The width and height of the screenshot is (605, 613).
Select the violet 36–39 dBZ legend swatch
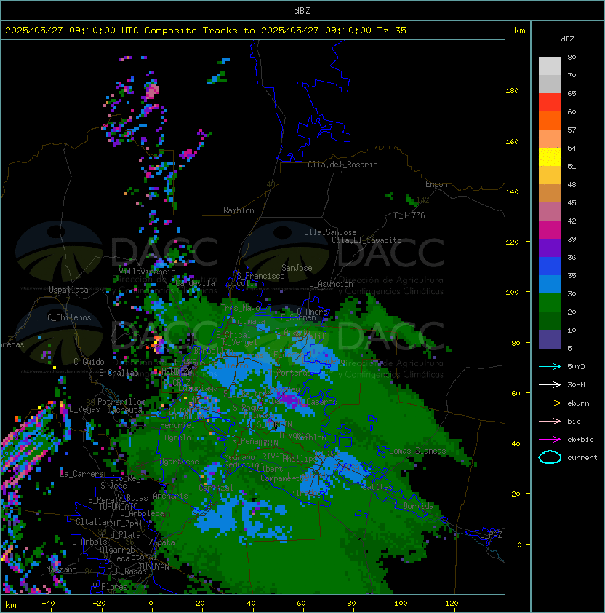pos(550,248)
